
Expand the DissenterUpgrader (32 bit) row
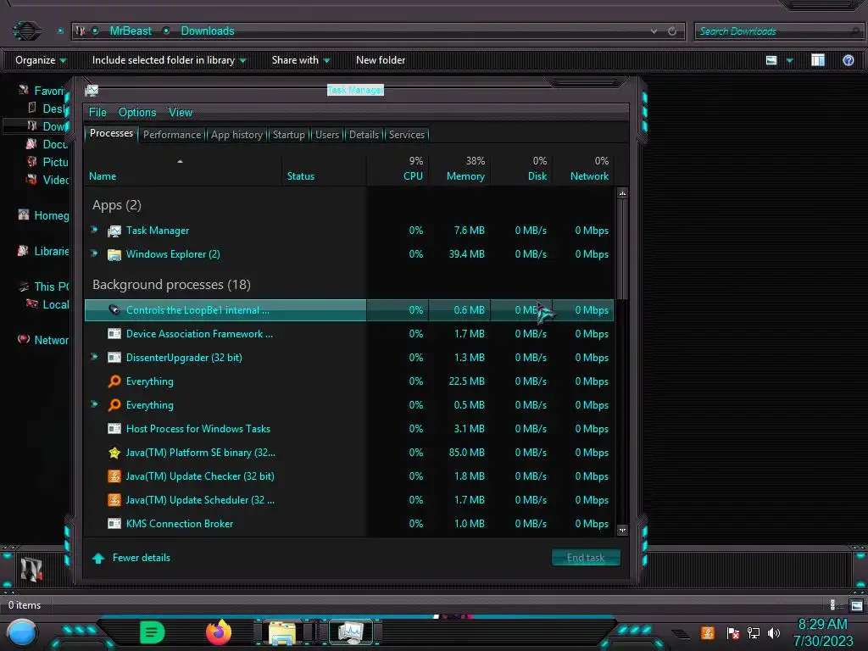[x=95, y=357]
